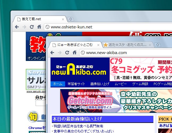Open 画像拾い上げ menu item
172x133 pixels.
click(100, 84)
